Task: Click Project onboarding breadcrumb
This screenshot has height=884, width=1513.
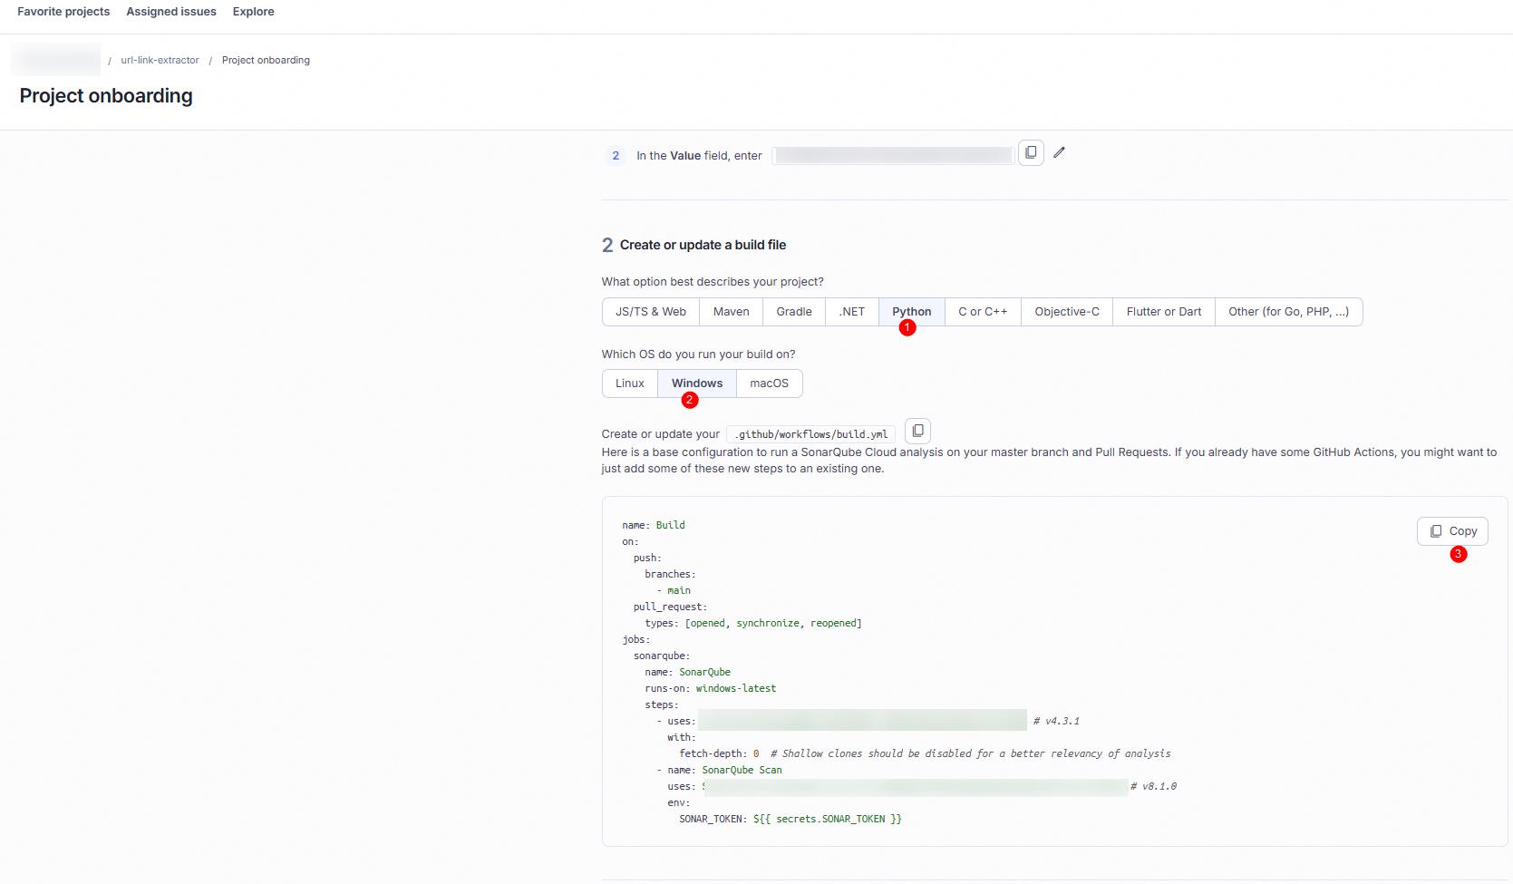Action: [266, 61]
